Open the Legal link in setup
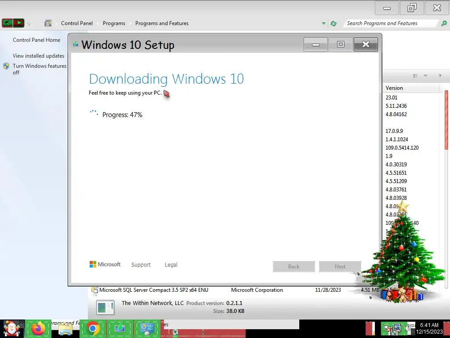The image size is (450, 338). 171,265
